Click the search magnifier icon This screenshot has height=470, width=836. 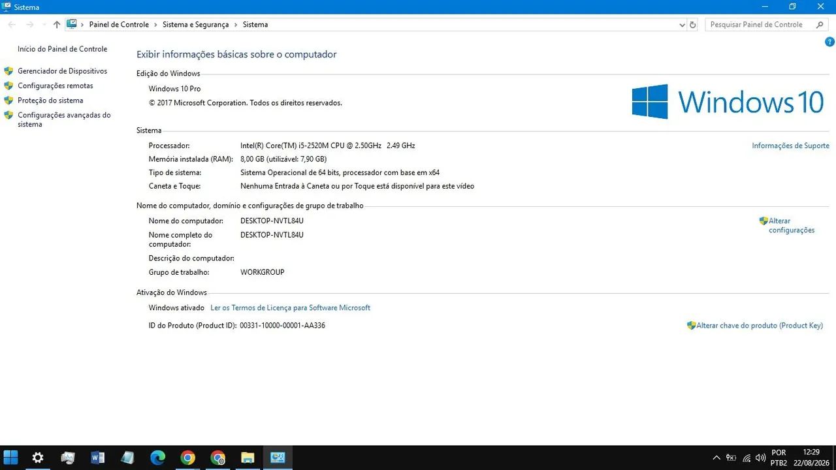(x=820, y=24)
